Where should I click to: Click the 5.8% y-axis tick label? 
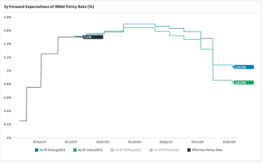[7, 17]
